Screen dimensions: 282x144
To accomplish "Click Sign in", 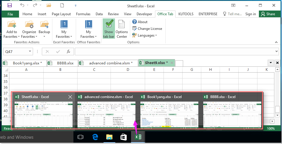I will point(250,14).
